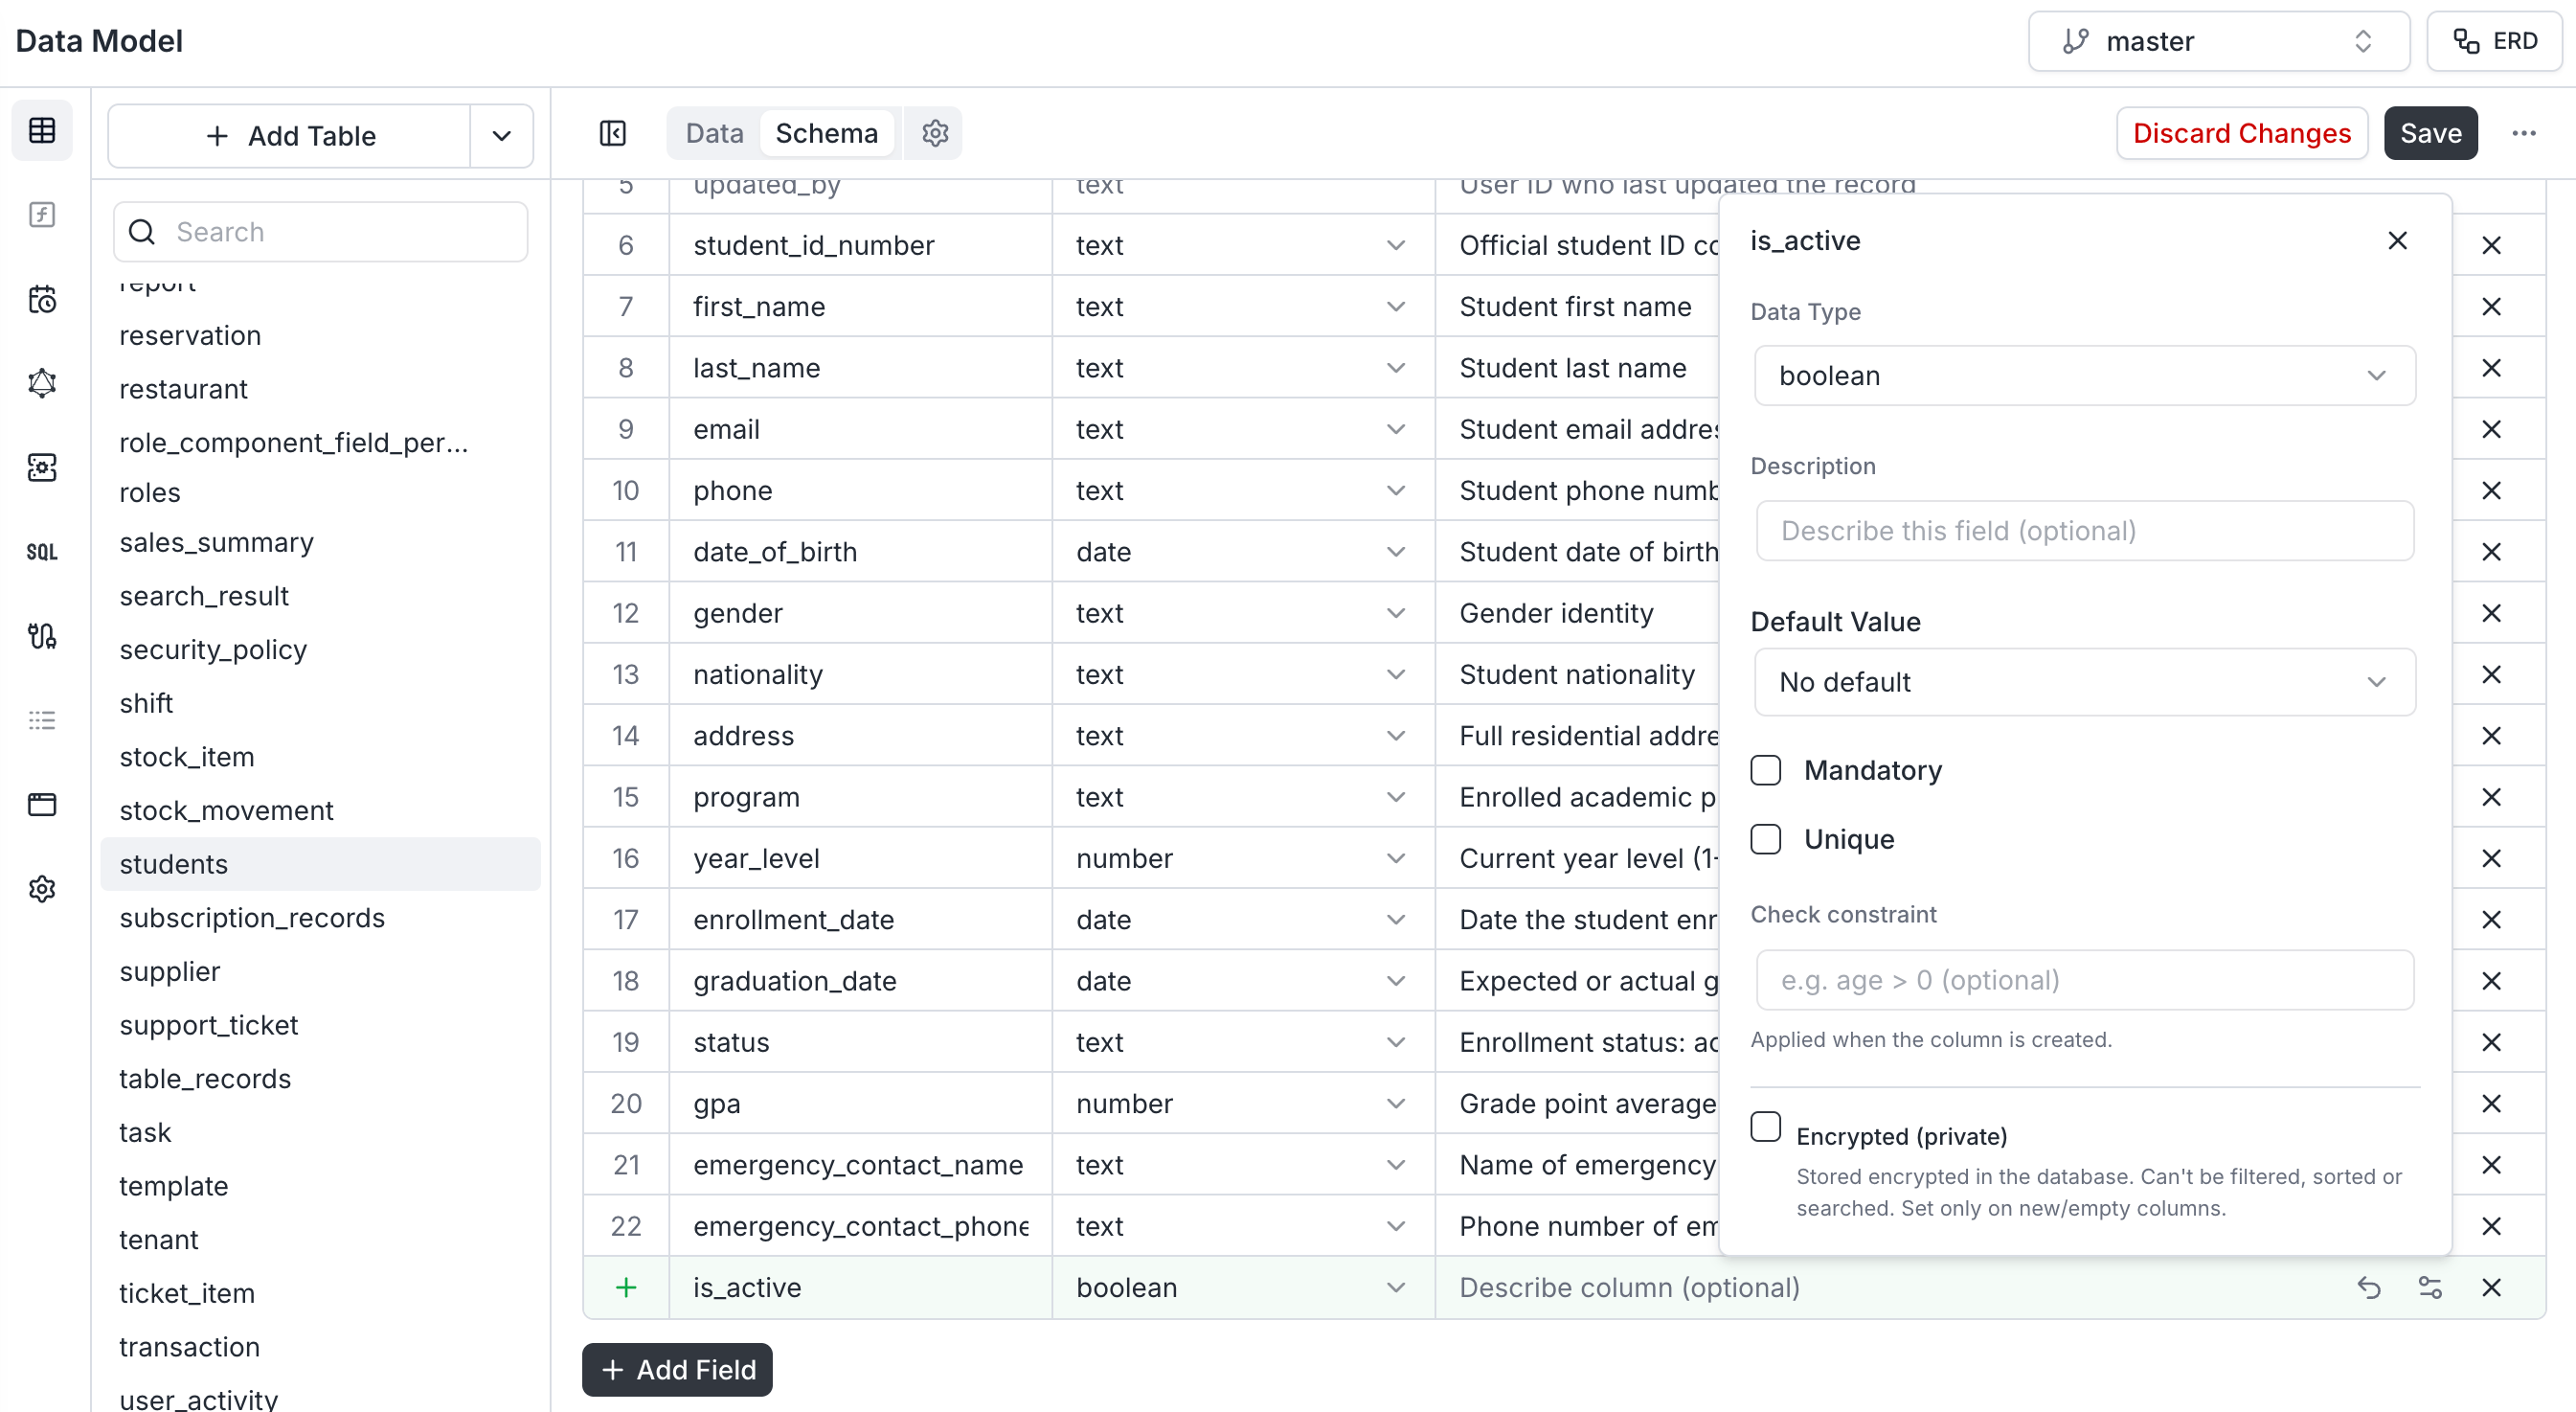The image size is (2576, 1412).
Task: Enable the Mandatory checkbox
Action: tap(1766, 770)
